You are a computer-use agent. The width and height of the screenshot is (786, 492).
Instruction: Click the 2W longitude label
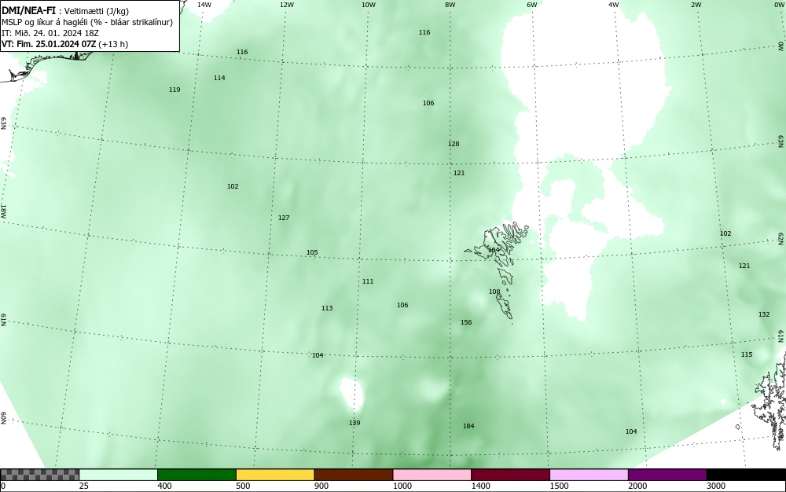tap(696, 5)
